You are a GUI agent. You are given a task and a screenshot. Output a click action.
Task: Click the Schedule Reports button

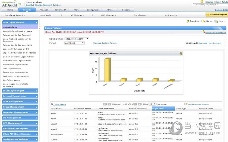217,15
